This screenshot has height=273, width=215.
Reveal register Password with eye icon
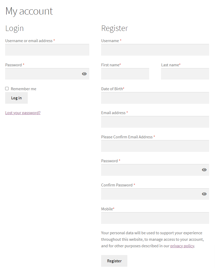tap(204, 170)
